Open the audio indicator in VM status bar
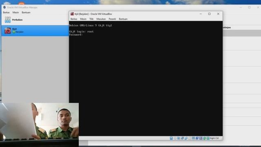The image size is (261, 147). tap(178, 138)
